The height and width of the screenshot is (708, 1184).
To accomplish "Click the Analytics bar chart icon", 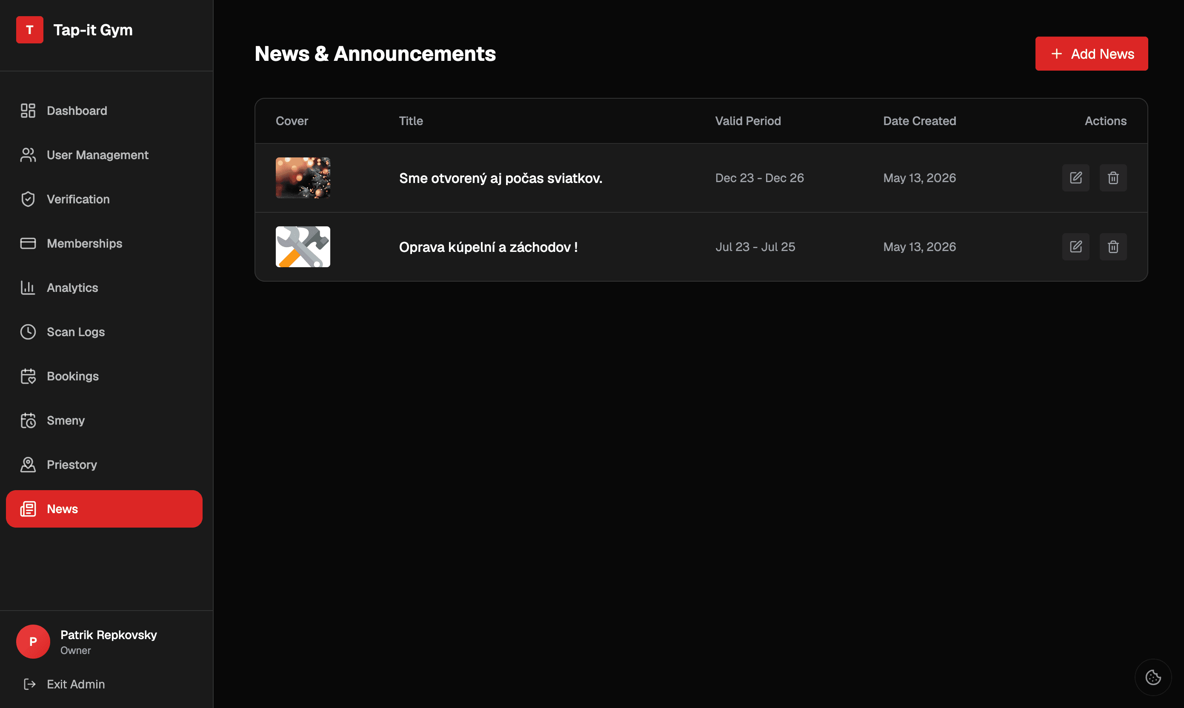I will (x=28, y=288).
